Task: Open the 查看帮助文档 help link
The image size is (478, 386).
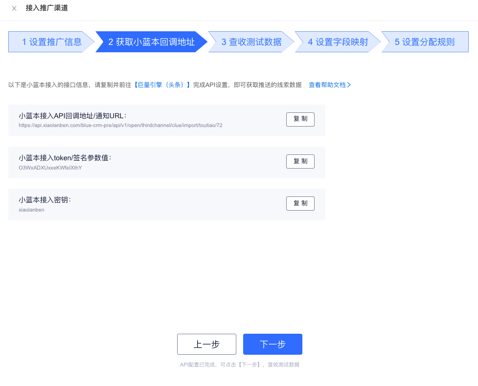Action: pos(330,85)
